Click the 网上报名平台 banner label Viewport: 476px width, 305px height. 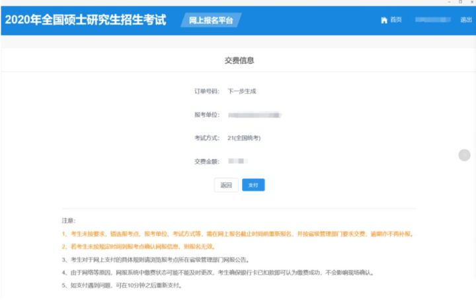click(211, 20)
